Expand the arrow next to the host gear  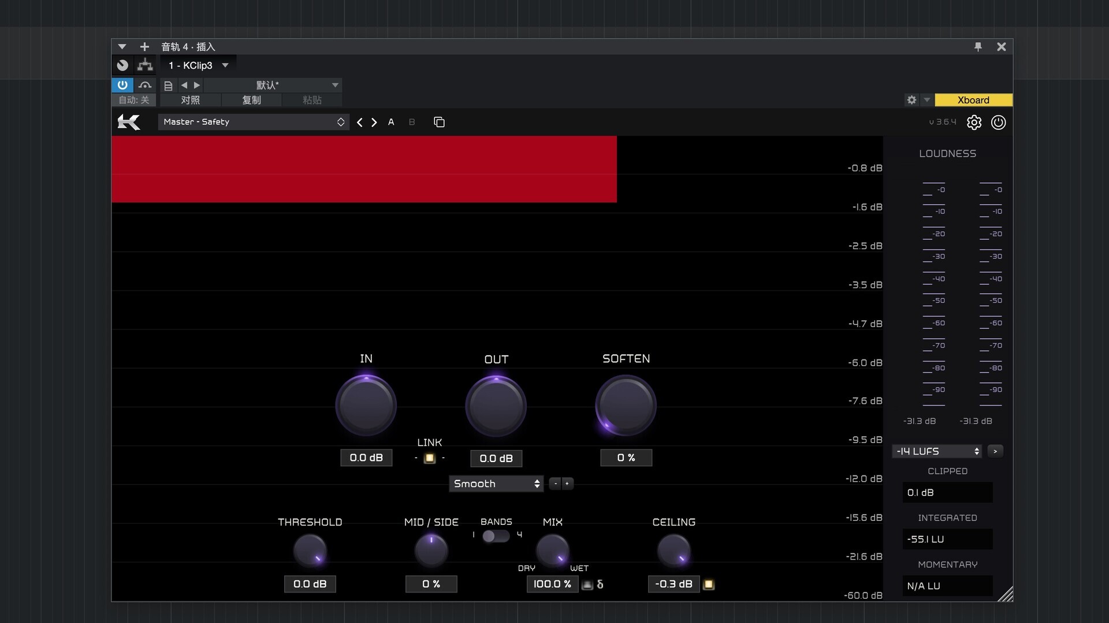(926, 100)
